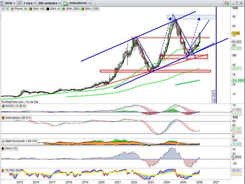
Task: Click the SMA (4) legend label
Action: coord(54,9)
